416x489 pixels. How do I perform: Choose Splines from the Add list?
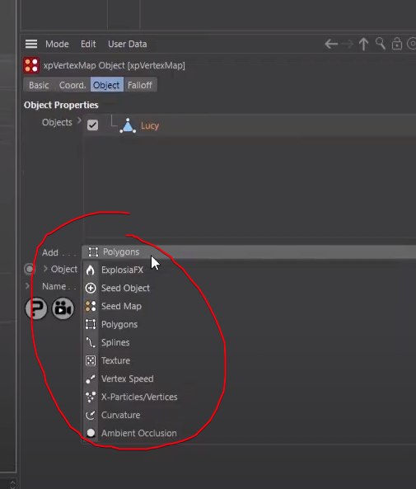coord(115,343)
